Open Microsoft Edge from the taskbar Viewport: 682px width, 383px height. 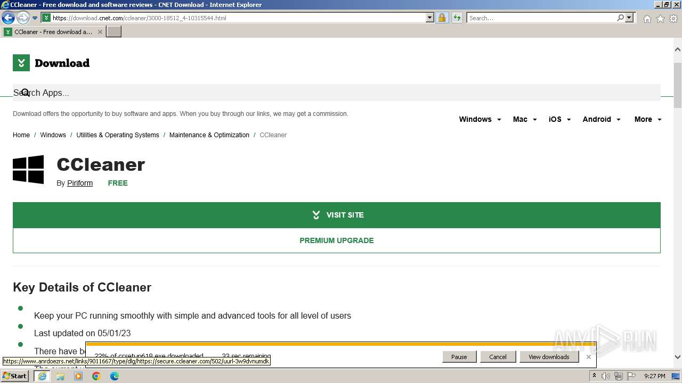coord(115,376)
